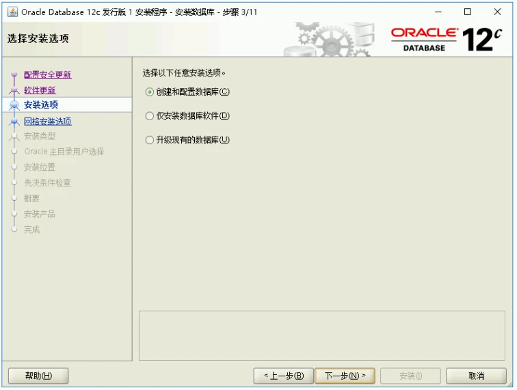Click the disabled 安装(I) button
Screen dimensions: 517x390
[410, 376]
